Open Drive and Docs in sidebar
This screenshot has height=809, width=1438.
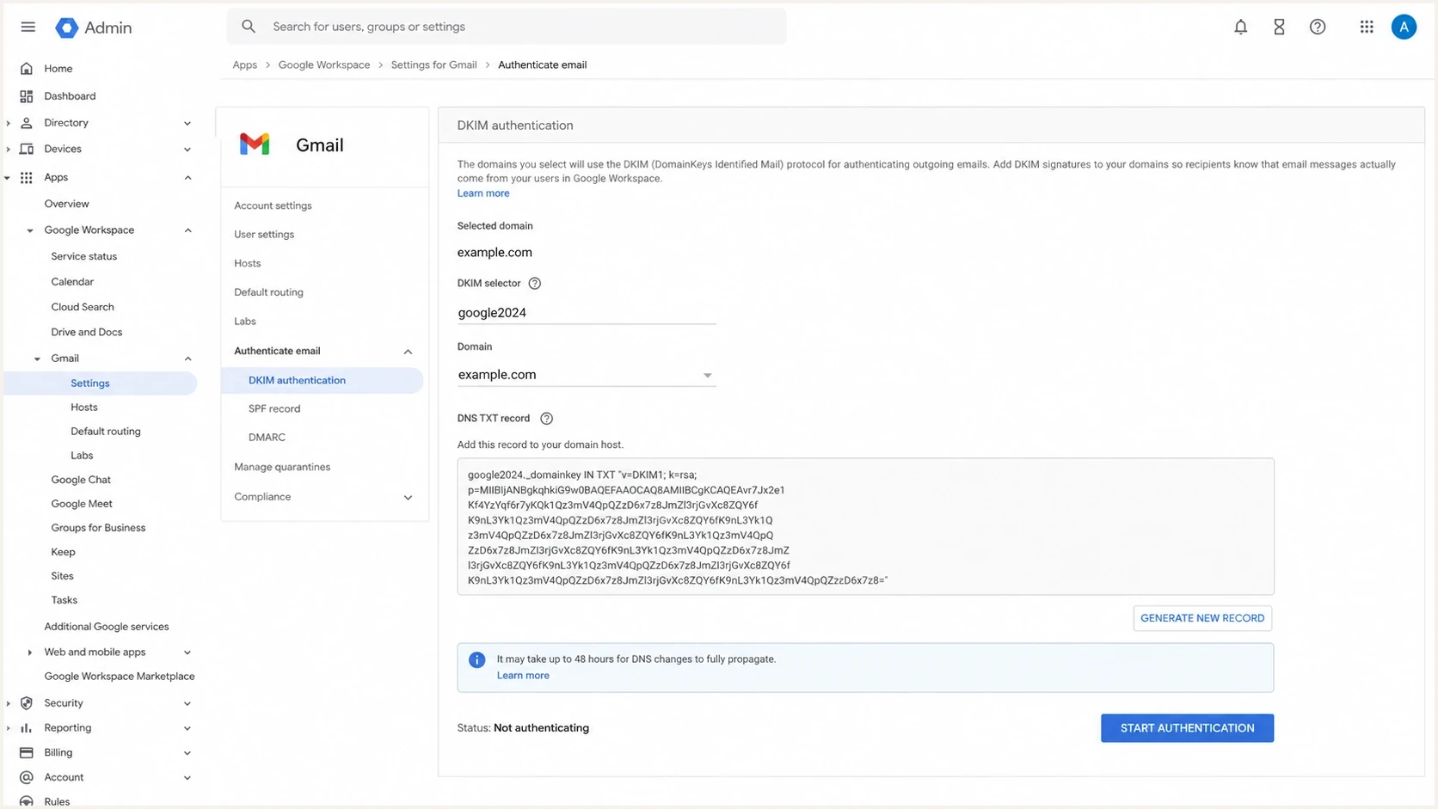pyautogui.click(x=87, y=332)
